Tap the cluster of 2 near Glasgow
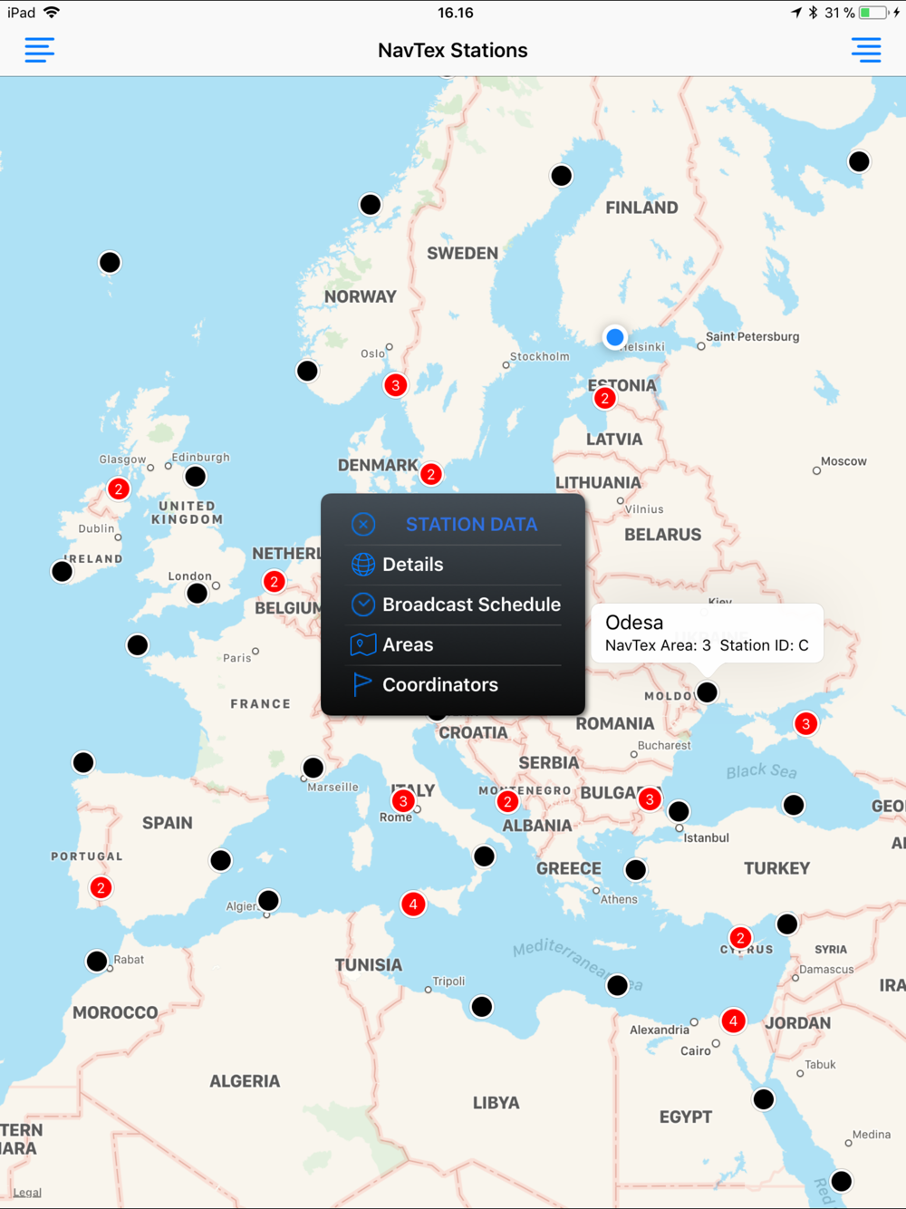 119,488
